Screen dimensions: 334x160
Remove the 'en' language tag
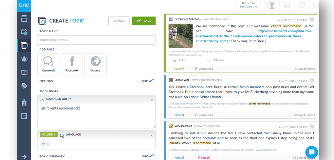tap(48, 144)
